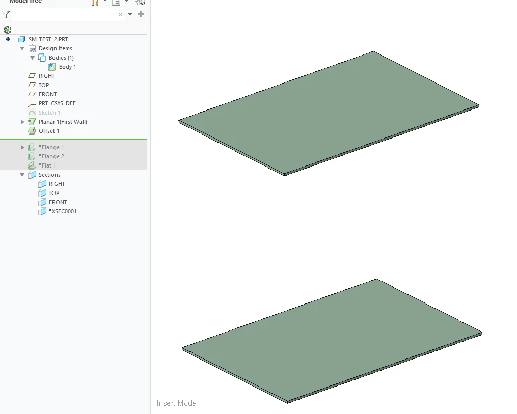Open the tree display list options icon
Screen dimensions: 517x414
116,3
